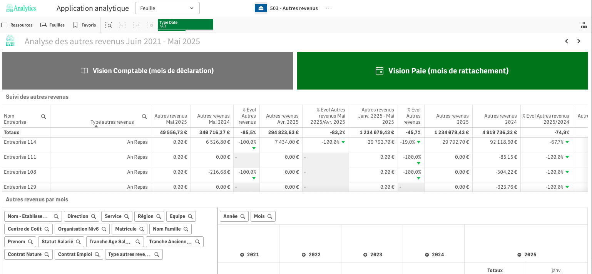
Task: Open the selections grid icon at right
Action: coord(584,25)
